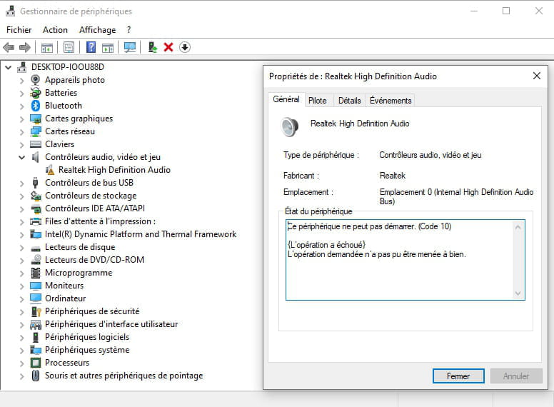
Task: Expand the Cartes graphiques chevron
Action: point(21,119)
